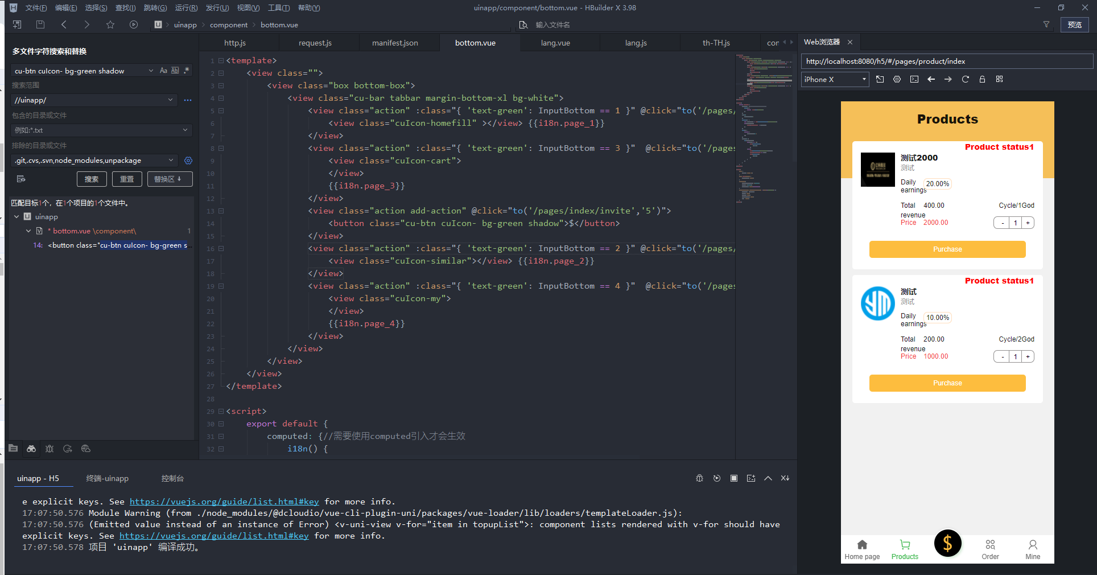Open the Order tab in preview tabbar
1097x575 pixels.
990,549
